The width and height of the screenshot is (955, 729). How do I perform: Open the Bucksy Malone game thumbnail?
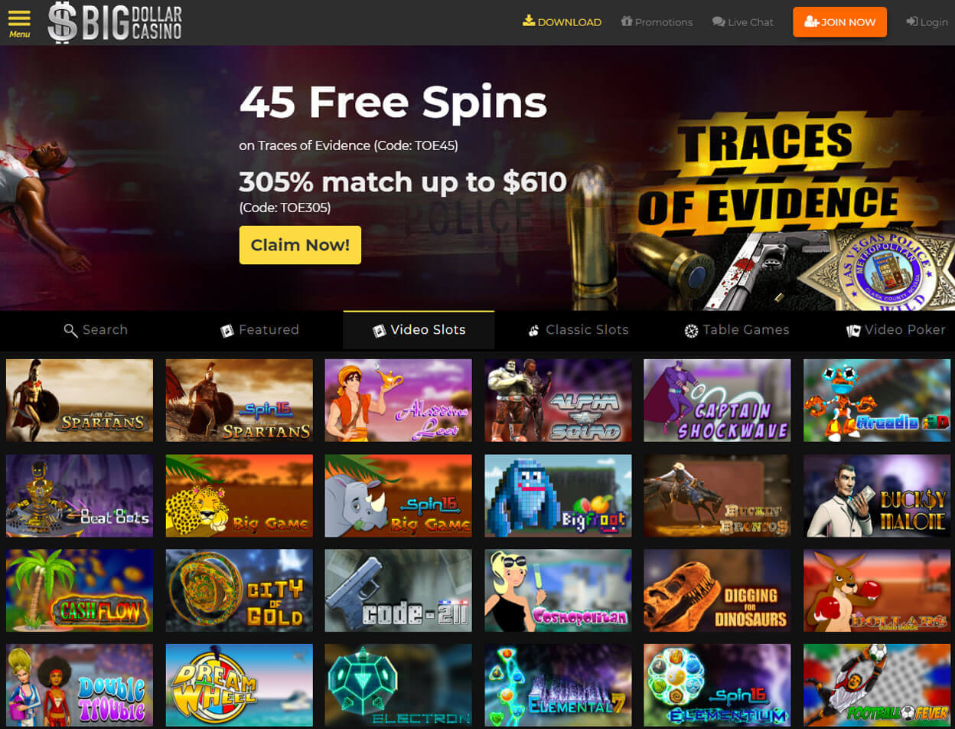[877, 495]
